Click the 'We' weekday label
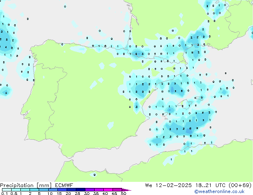253x195 pixels. point(148,185)
